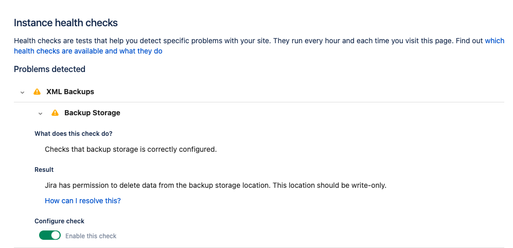Click the "Health checks are tests" intro sentence
The image size is (513, 248).
point(206,41)
